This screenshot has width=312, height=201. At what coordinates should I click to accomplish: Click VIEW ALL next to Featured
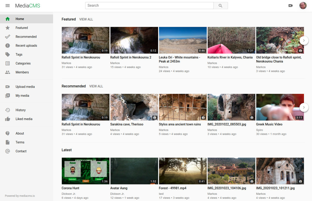(x=86, y=19)
